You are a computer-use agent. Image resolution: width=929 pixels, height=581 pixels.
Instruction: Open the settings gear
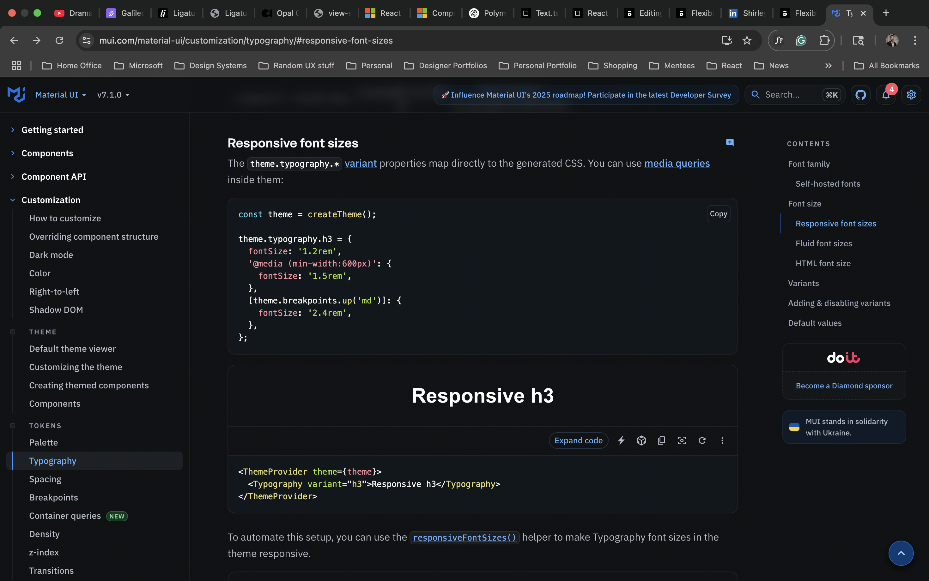click(911, 94)
